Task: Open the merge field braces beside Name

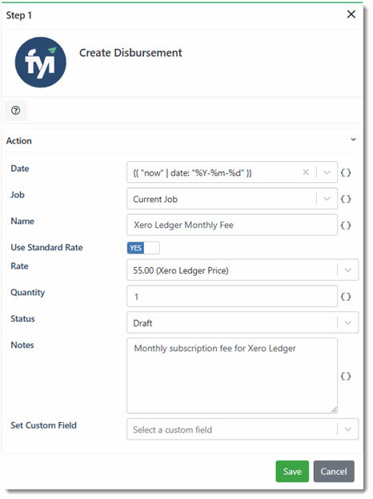Action: [346, 225]
